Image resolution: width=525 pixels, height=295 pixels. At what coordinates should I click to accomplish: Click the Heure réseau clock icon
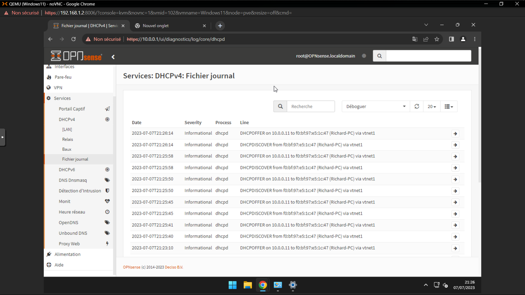pos(107,212)
